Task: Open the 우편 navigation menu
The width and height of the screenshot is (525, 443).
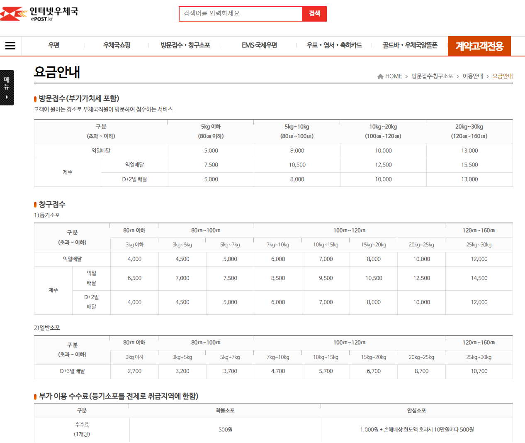Action: [53, 46]
